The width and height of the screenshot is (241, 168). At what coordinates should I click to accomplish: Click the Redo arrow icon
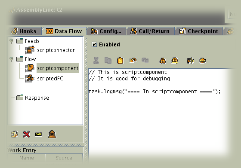point(145,60)
